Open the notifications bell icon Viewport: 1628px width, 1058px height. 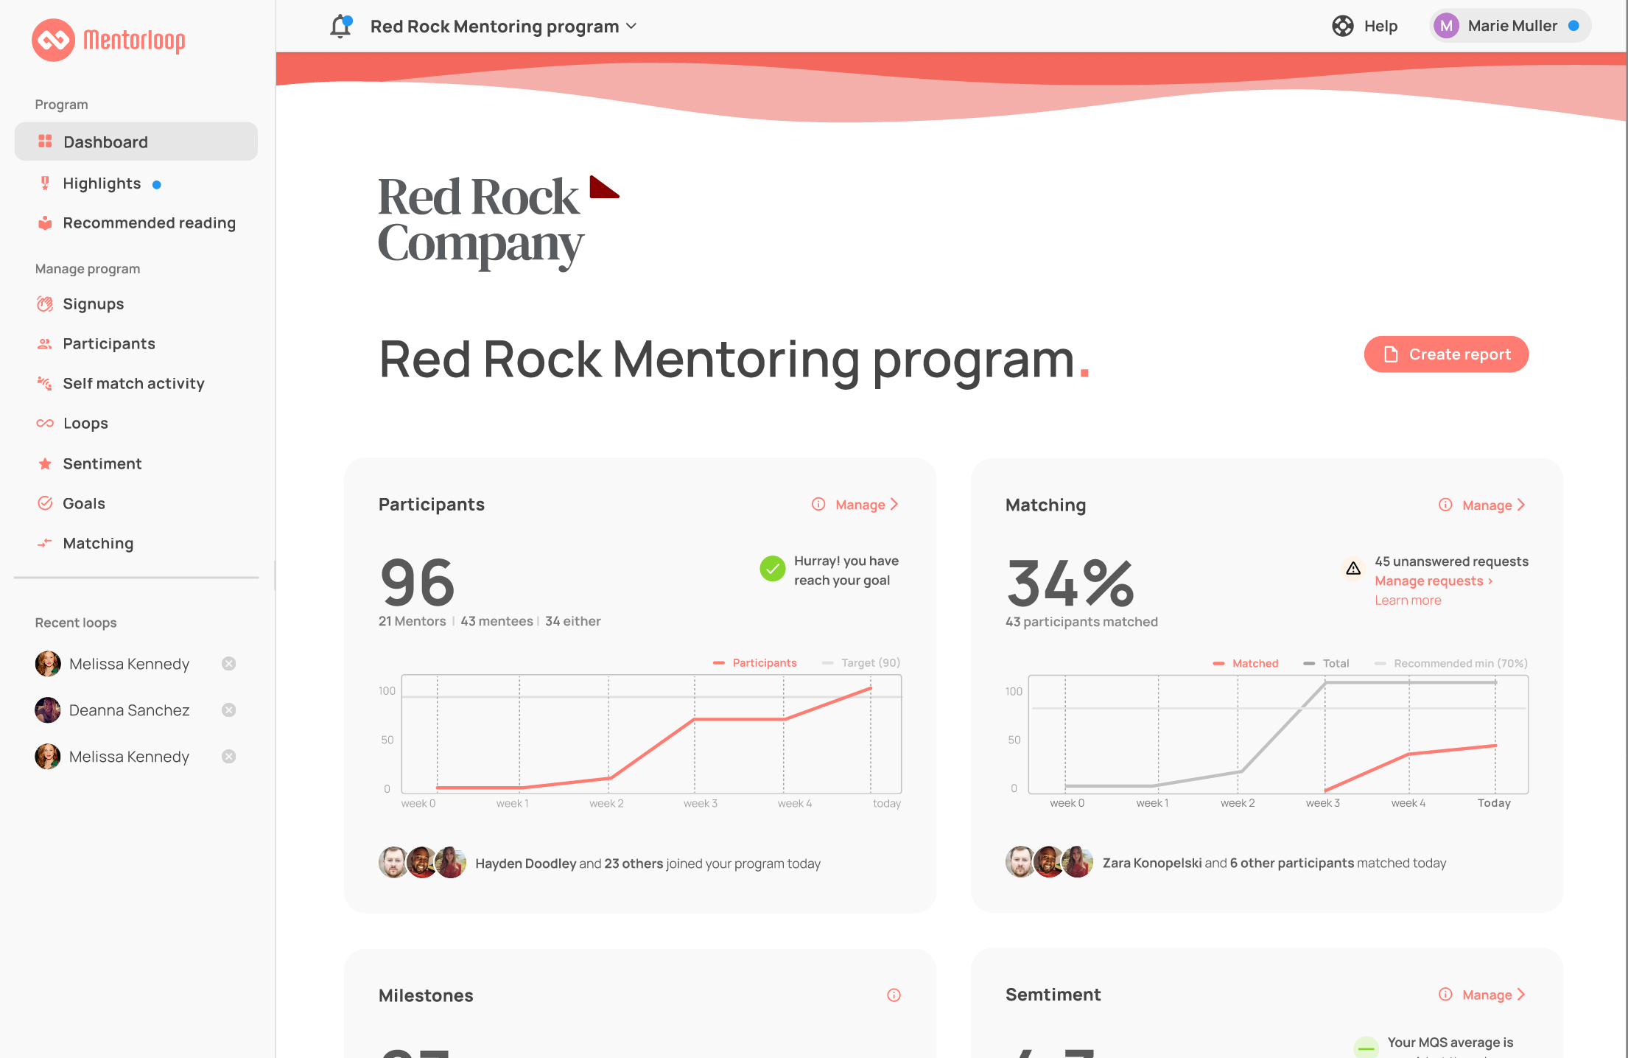pos(340,27)
